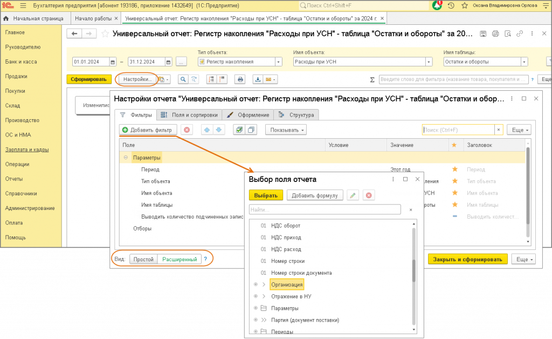The height and width of the screenshot is (339, 552).
Task: Toggle the star next to Период row
Action: coord(454,170)
